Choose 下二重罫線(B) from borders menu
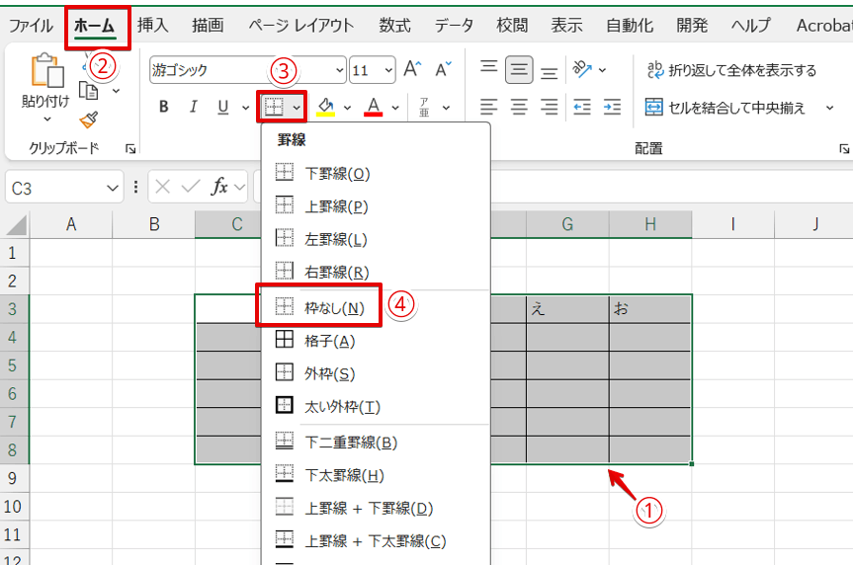This screenshot has height=565, width=853. pyautogui.click(x=376, y=443)
